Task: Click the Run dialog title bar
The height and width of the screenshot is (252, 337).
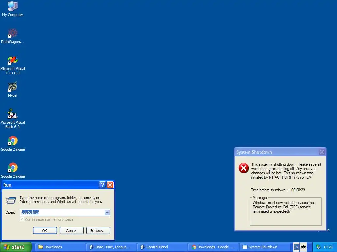Action: pos(50,185)
